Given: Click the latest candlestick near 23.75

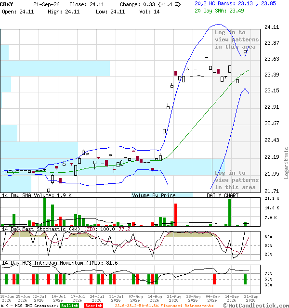Looking at the screenshot, I should (245, 52).
